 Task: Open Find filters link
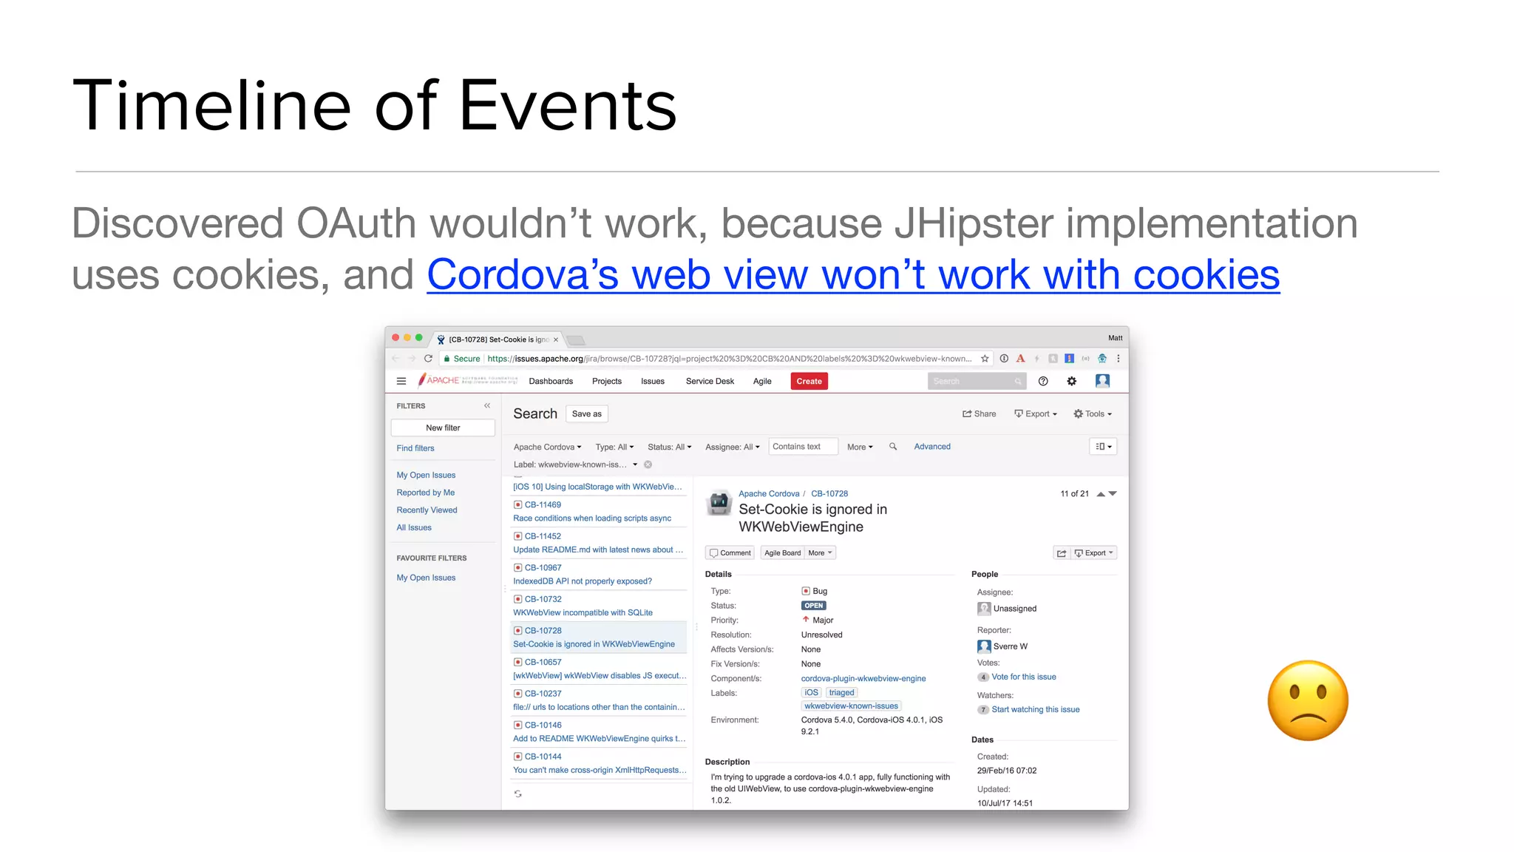415,448
